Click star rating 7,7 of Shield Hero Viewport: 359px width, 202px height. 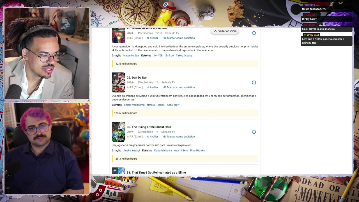coord(135,137)
